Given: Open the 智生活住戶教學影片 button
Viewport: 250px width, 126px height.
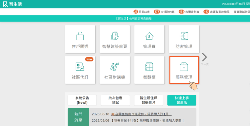Looking at the screenshot, I should [x=148, y=100].
